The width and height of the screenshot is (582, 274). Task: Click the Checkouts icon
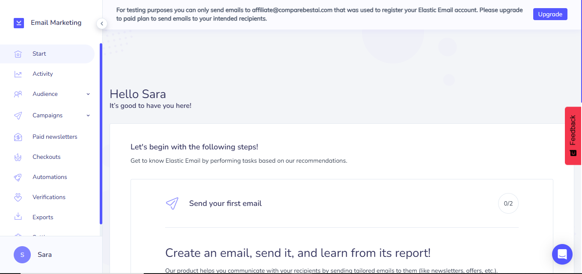coord(18,157)
